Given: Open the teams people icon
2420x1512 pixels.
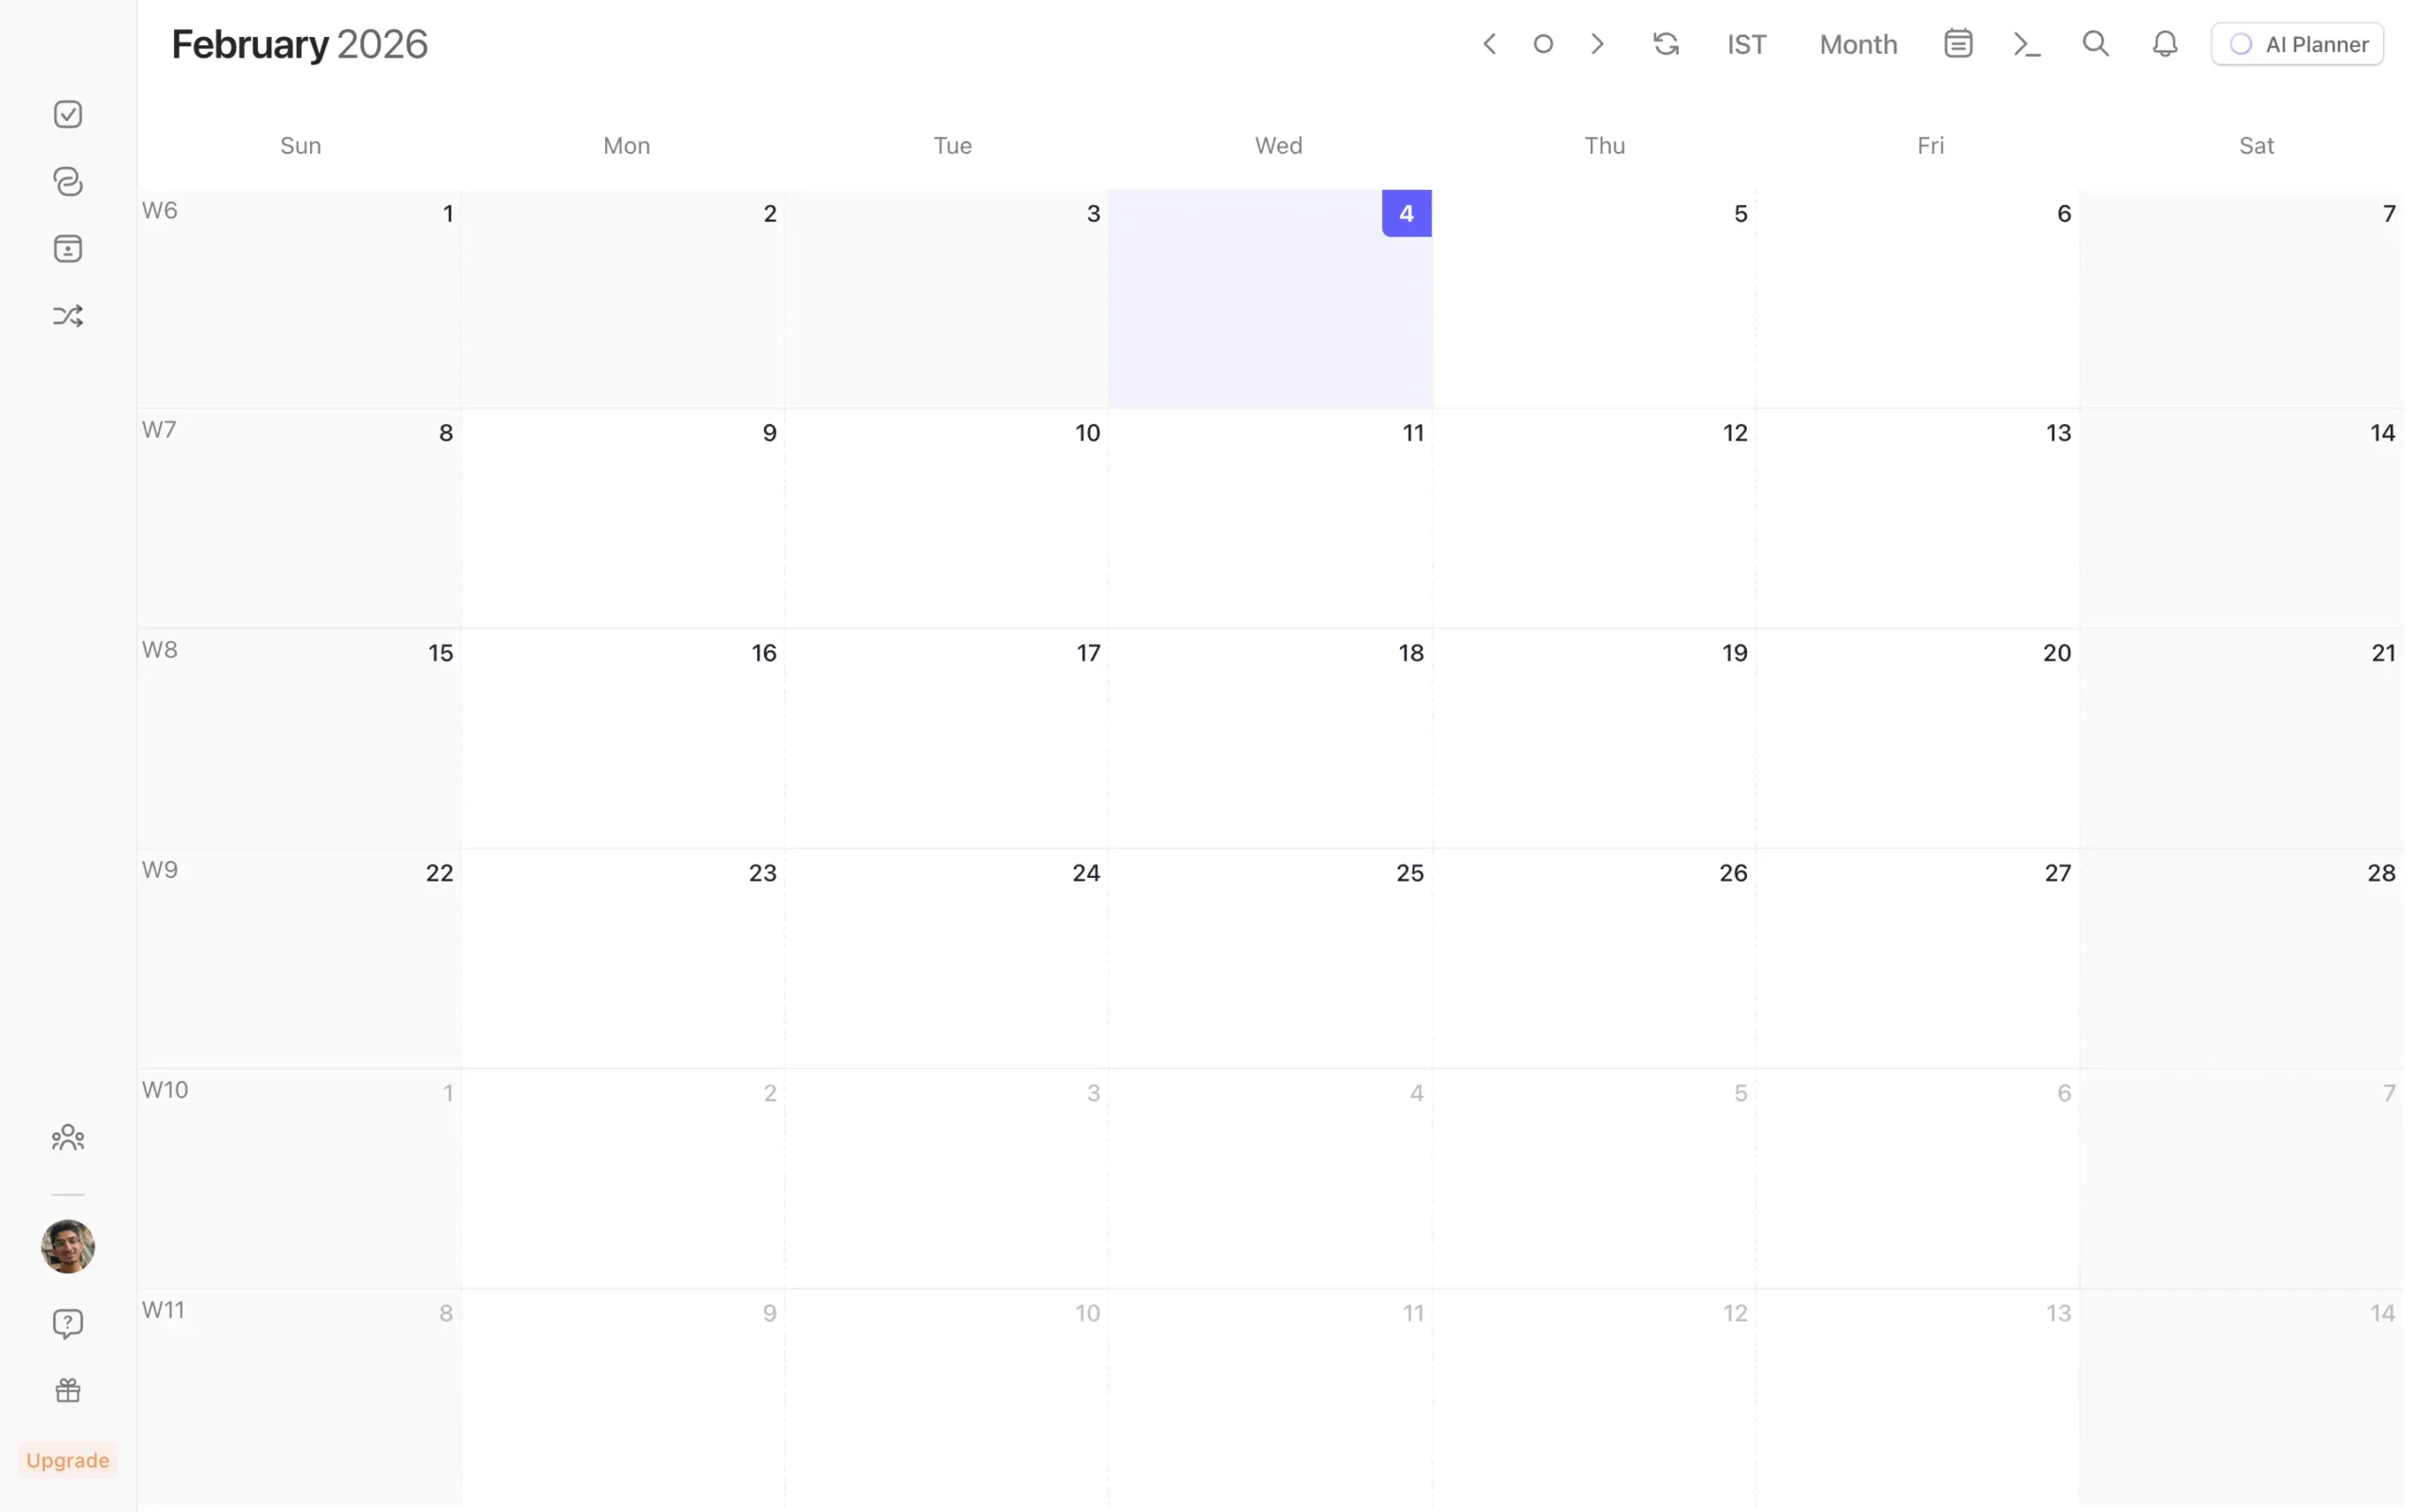Looking at the screenshot, I should coord(67,1137).
